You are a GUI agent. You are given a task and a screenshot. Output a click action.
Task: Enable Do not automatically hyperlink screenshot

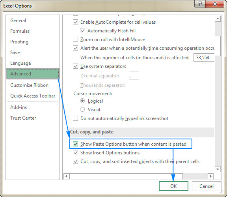(75, 118)
